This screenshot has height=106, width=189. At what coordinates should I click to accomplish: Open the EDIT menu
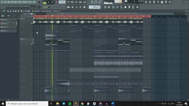tap(5, 2)
